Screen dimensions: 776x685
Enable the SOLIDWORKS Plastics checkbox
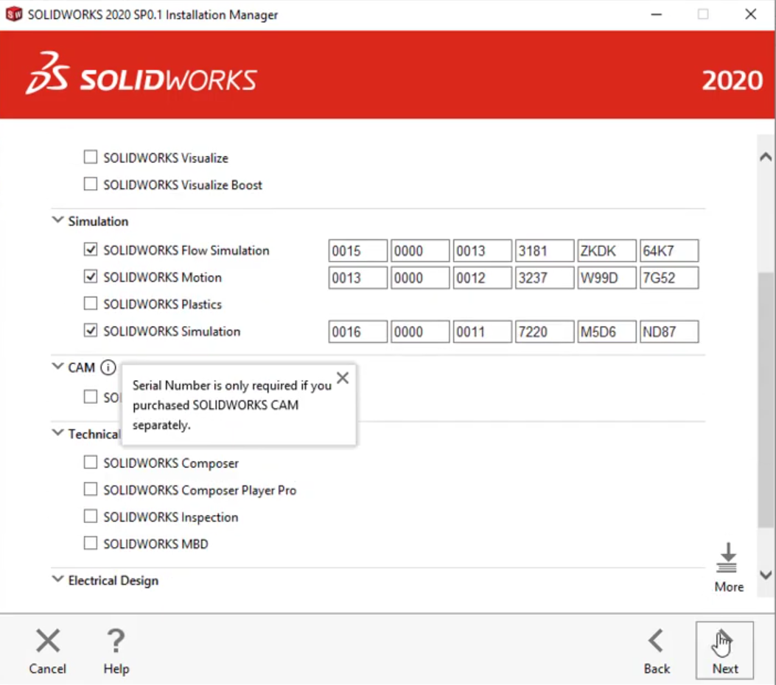(x=91, y=303)
